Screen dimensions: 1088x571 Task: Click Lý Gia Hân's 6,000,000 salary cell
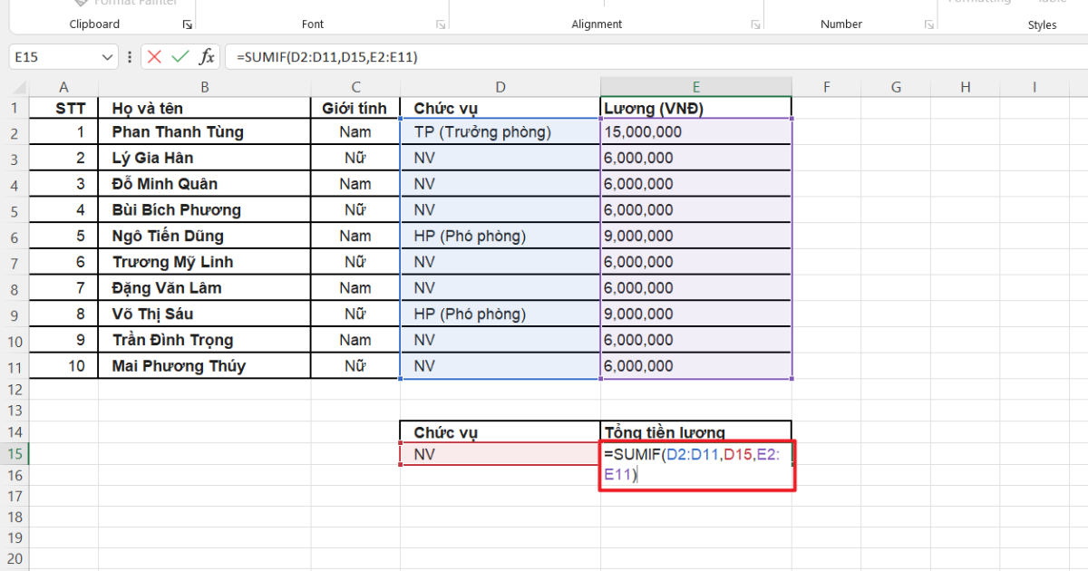pyautogui.click(x=695, y=158)
